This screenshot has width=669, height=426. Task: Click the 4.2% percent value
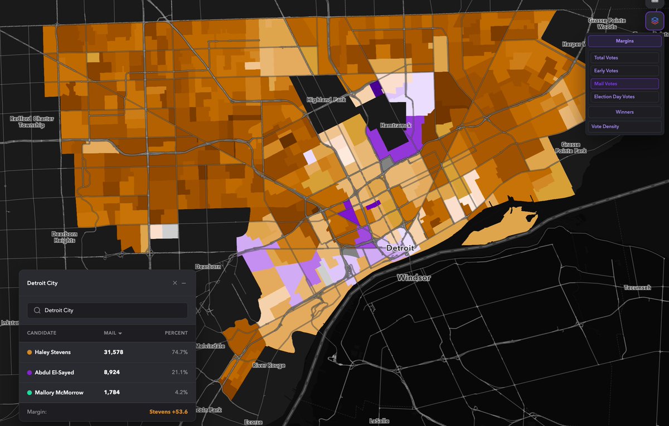(x=182, y=393)
